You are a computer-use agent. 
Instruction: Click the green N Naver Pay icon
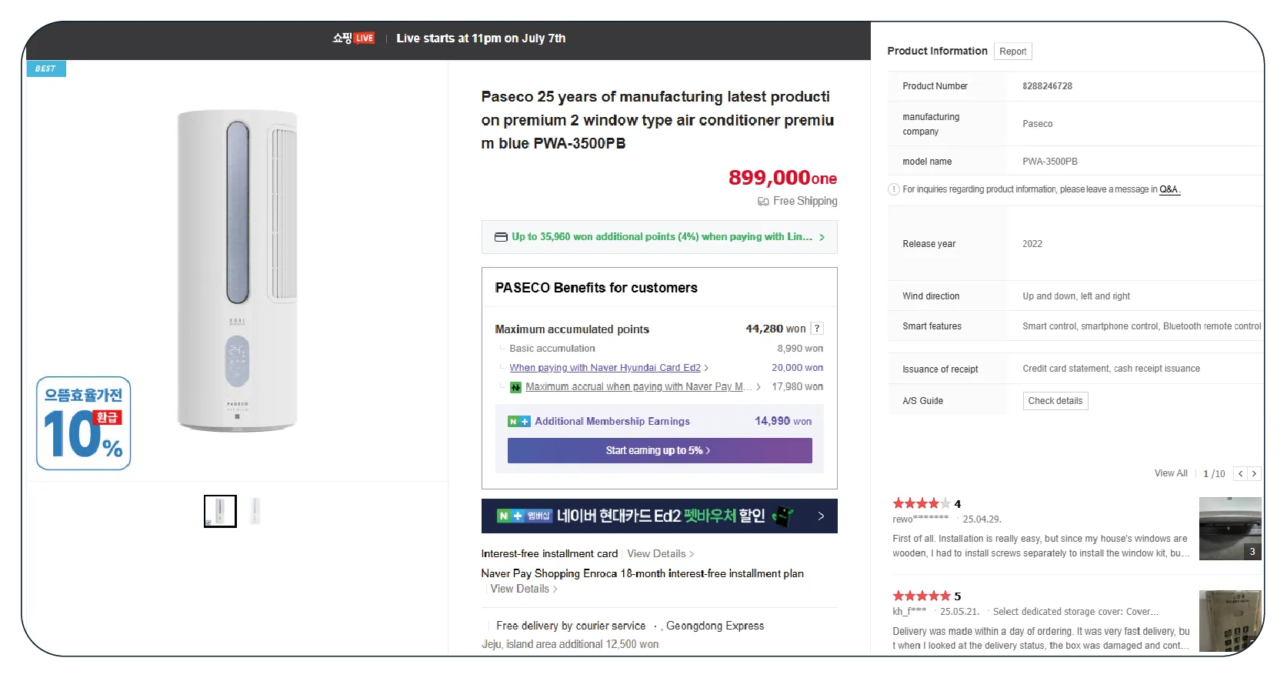(516, 387)
